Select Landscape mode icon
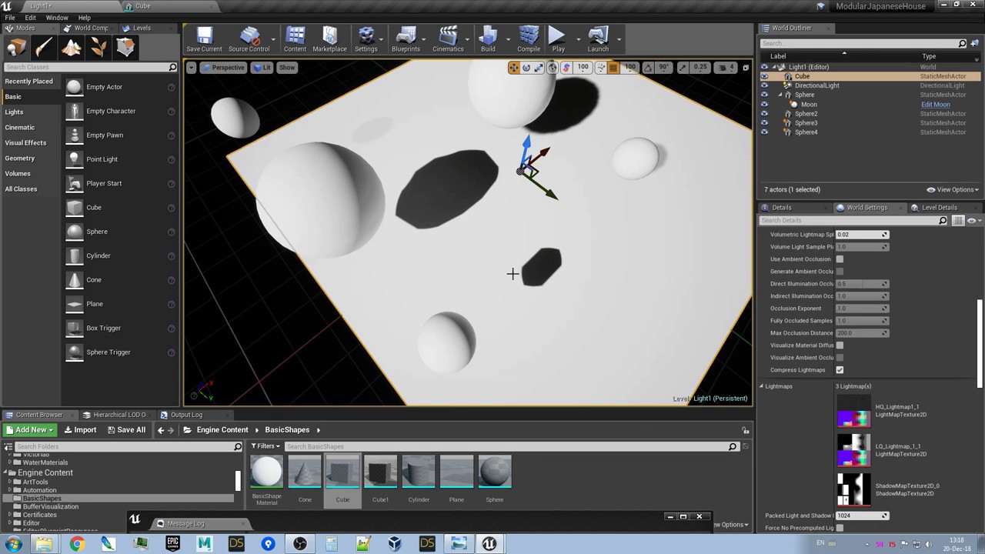Image resolution: width=985 pixels, height=554 pixels. [x=72, y=48]
